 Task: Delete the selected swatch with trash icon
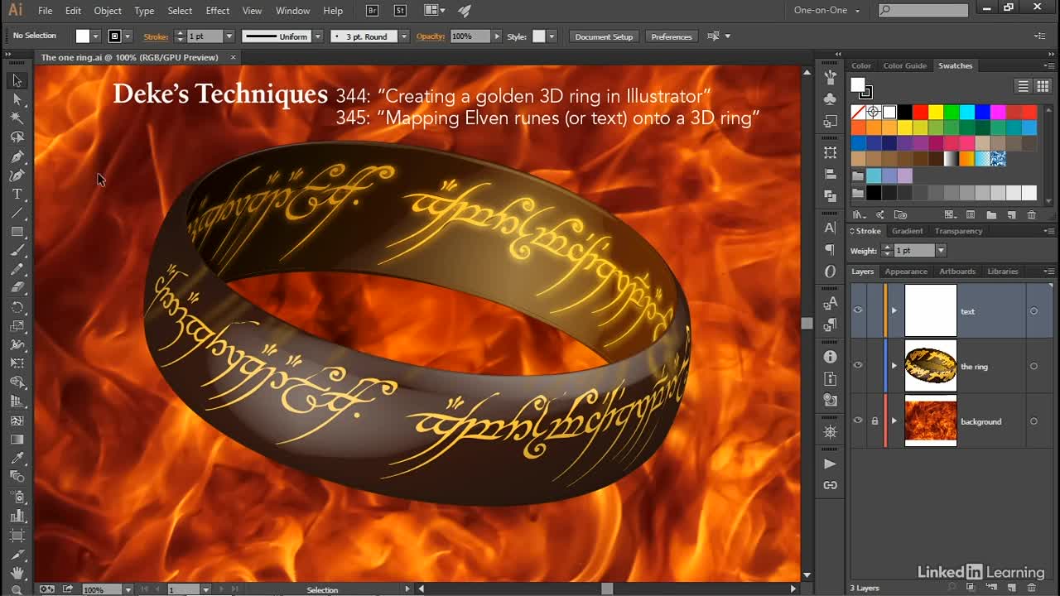click(x=1031, y=215)
